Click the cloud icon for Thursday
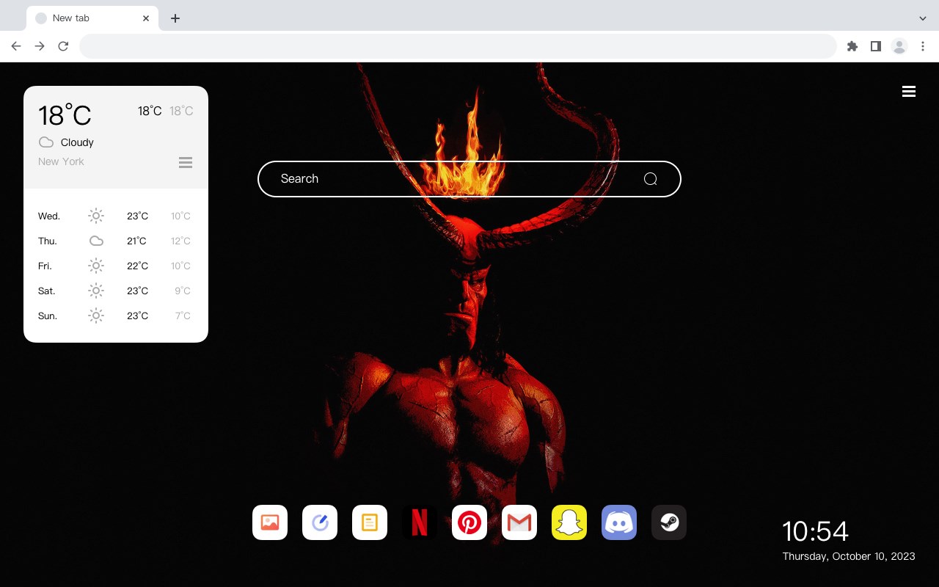Viewport: 939px width, 587px height. (96, 241)
